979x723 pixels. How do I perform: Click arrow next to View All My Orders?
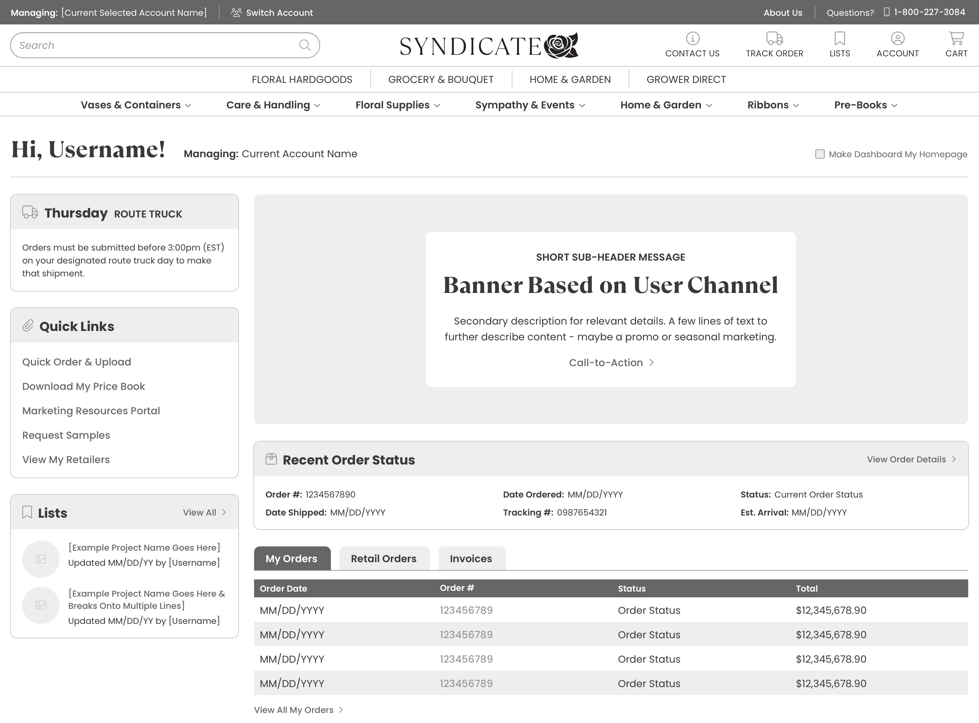341,710
